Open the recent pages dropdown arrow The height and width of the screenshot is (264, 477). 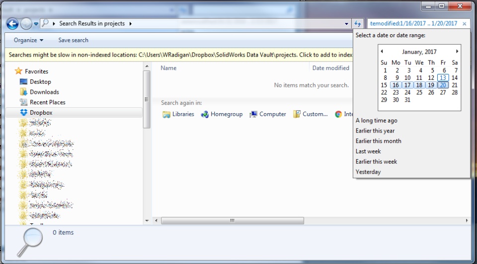pos(36,24)
